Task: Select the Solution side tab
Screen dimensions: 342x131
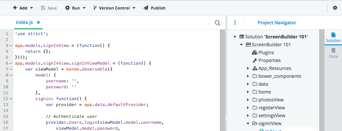Action: point(333,38)
